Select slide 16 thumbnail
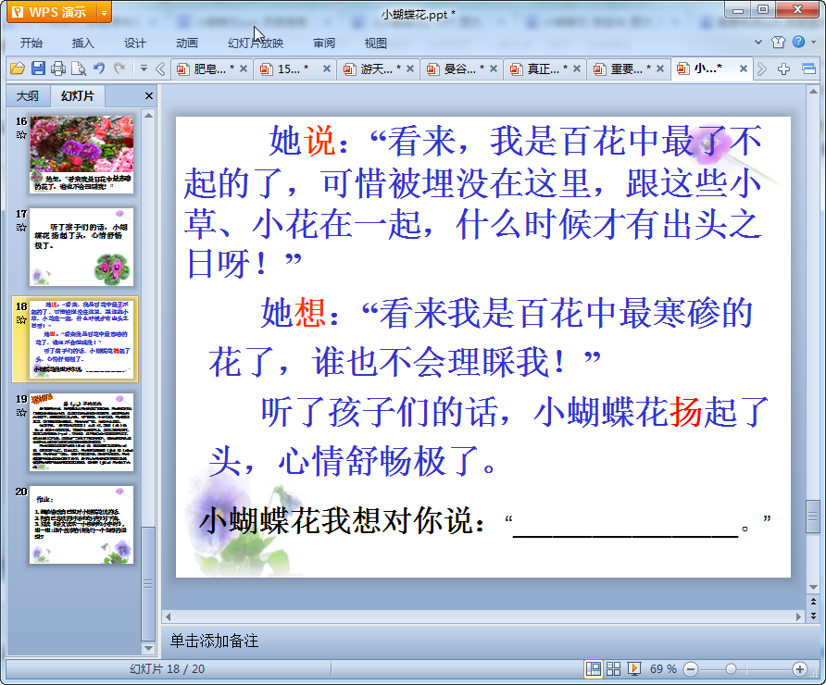The image size is (826, 685). 81,155
